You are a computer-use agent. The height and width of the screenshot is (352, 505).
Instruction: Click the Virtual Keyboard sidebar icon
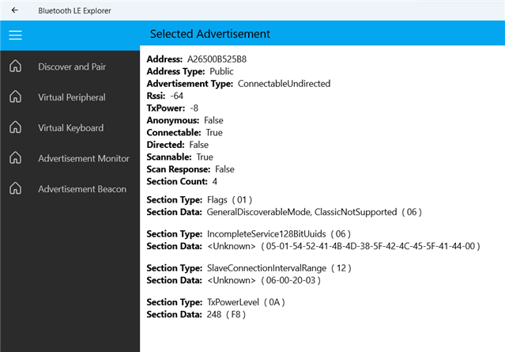(x=15, y=128)
